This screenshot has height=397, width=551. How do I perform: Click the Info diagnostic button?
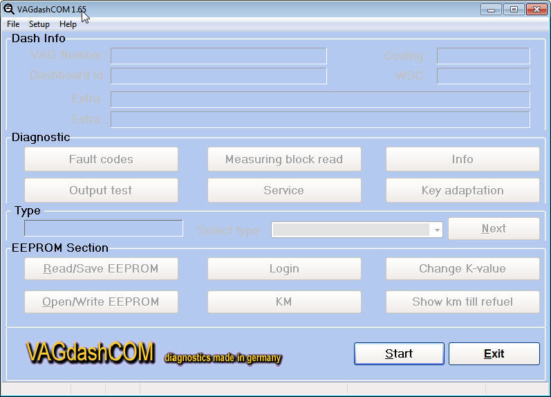coord(463,159)
